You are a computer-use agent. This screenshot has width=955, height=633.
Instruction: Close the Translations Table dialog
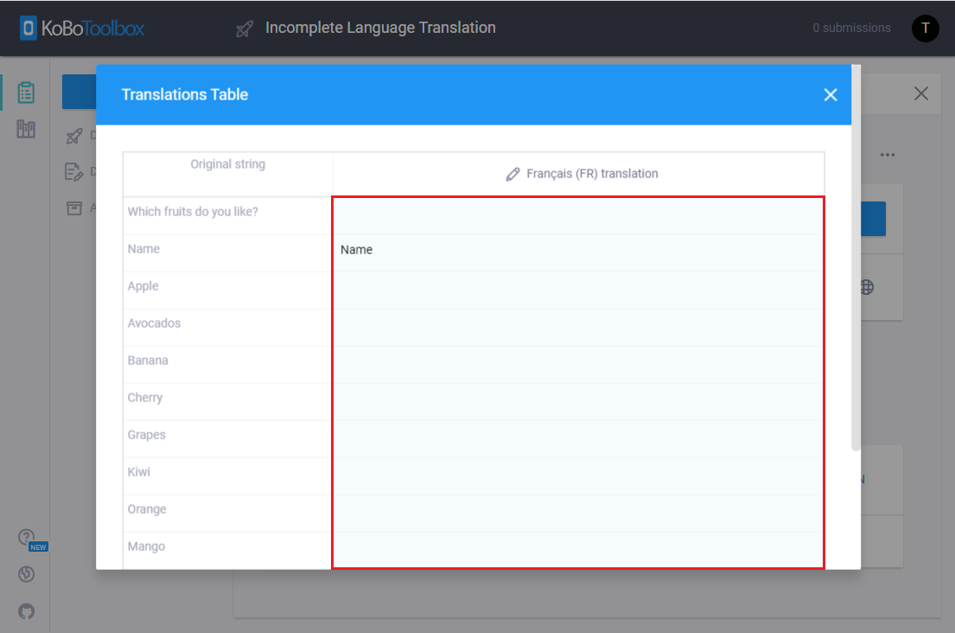[x=831, y=94]
